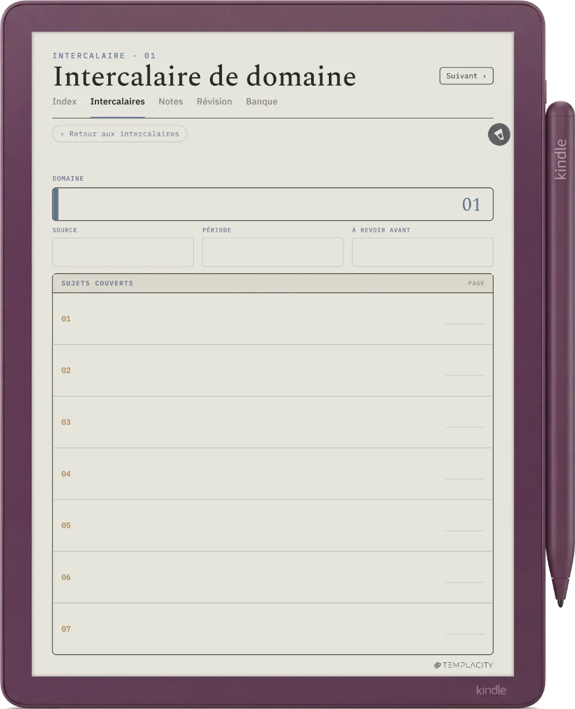Tap the 'À REVOIR AVANT' field label

pos(381,230)
